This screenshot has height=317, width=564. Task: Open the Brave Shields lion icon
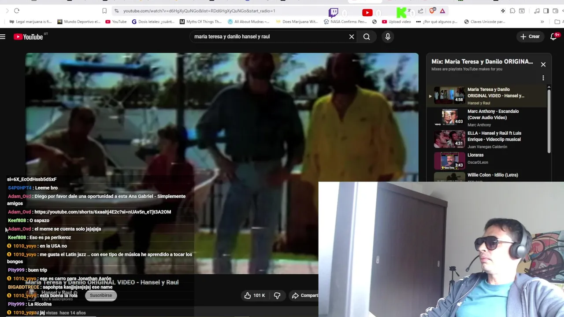pos(432,11)
